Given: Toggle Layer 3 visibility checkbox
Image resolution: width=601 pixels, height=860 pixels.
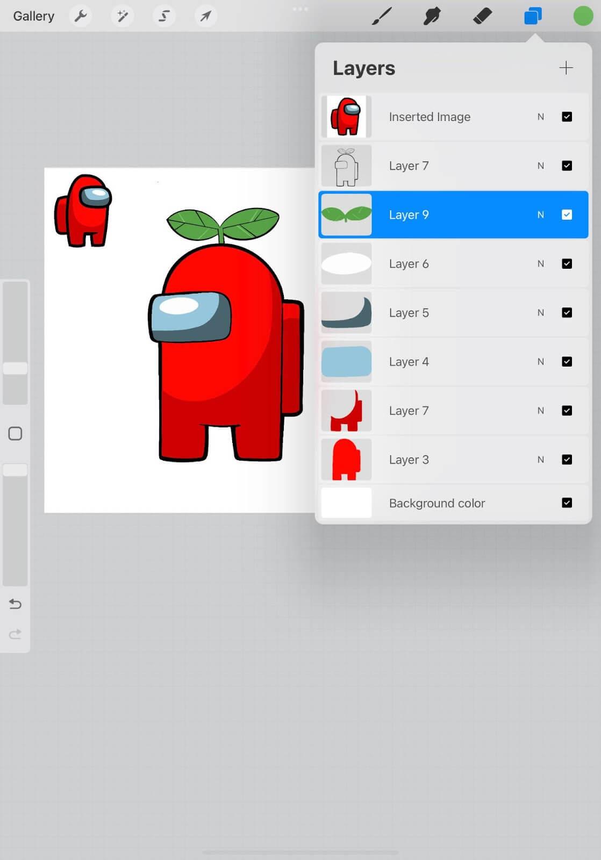Looking at the screenshot, I should coord(567,460).
